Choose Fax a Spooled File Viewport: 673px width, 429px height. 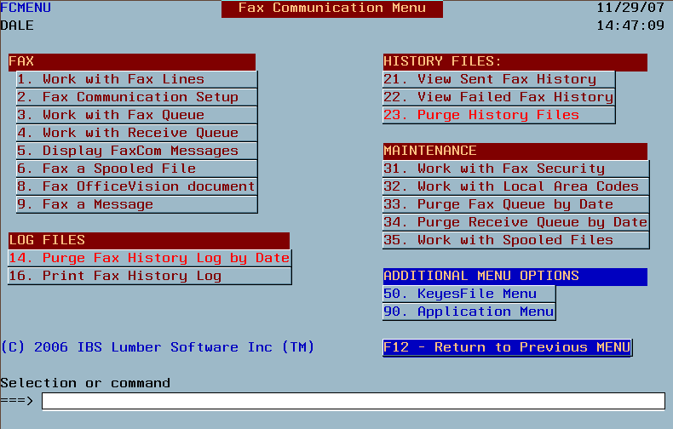pyautogui.click(x=137, y=169)
